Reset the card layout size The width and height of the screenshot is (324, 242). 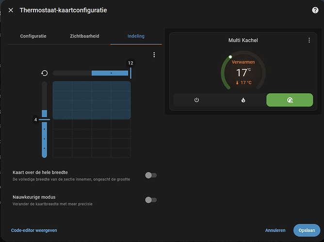click(45, 73)
